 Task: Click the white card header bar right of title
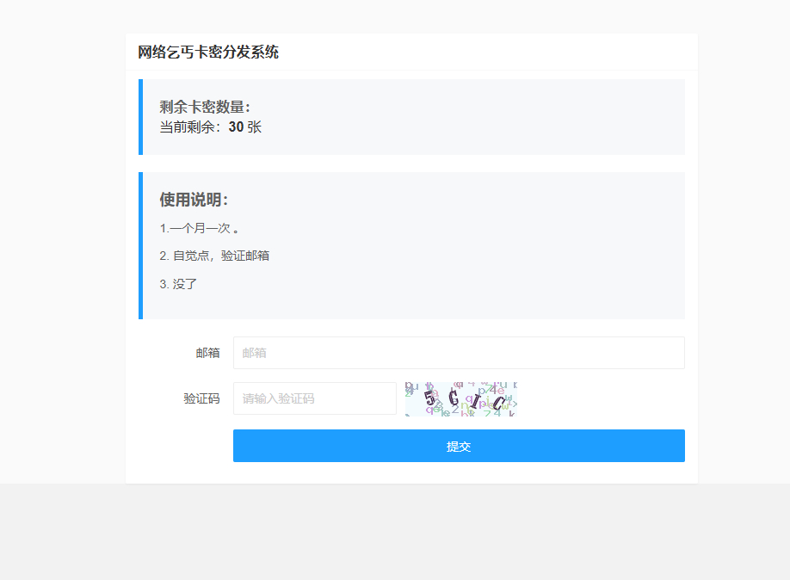coord(516,52)
